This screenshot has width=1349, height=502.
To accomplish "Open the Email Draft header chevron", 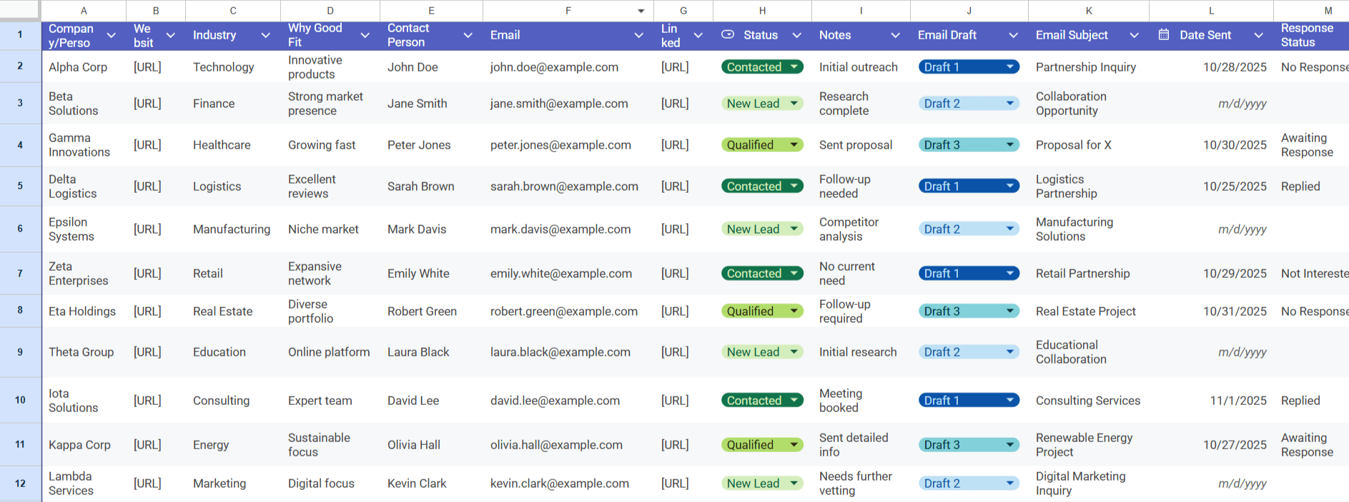I will [1013, 35].
